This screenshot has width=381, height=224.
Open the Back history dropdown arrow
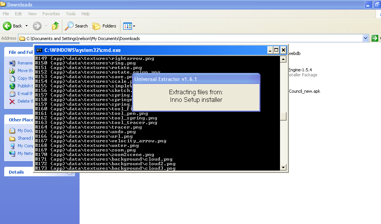pos(26,26)
